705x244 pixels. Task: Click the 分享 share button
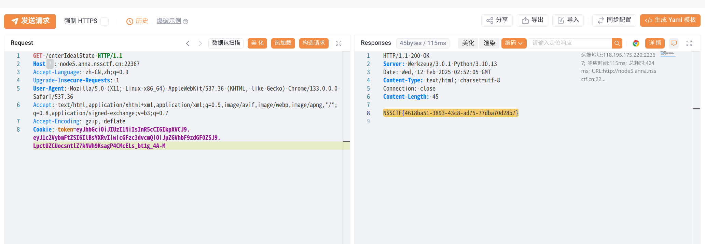497,21
